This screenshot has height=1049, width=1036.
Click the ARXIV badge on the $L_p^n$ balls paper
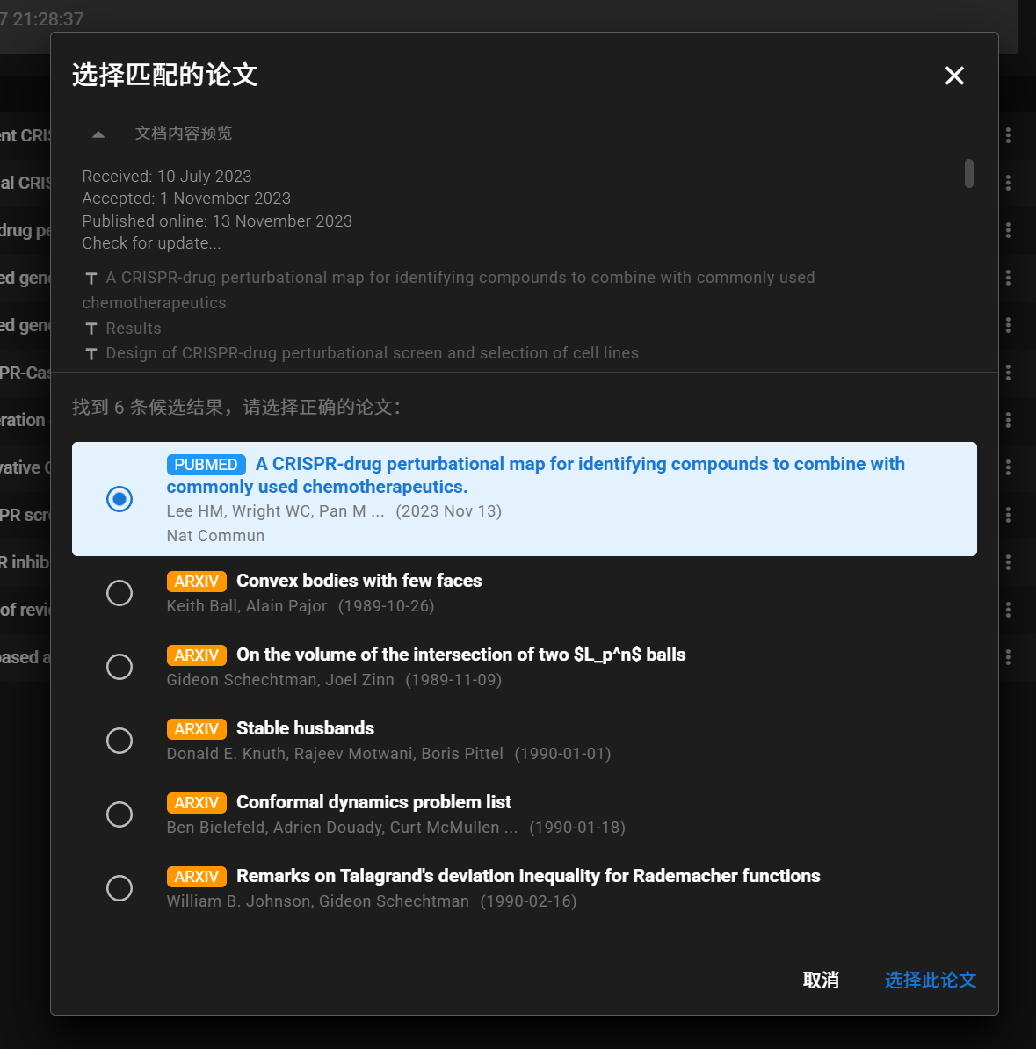click(196, 655)
